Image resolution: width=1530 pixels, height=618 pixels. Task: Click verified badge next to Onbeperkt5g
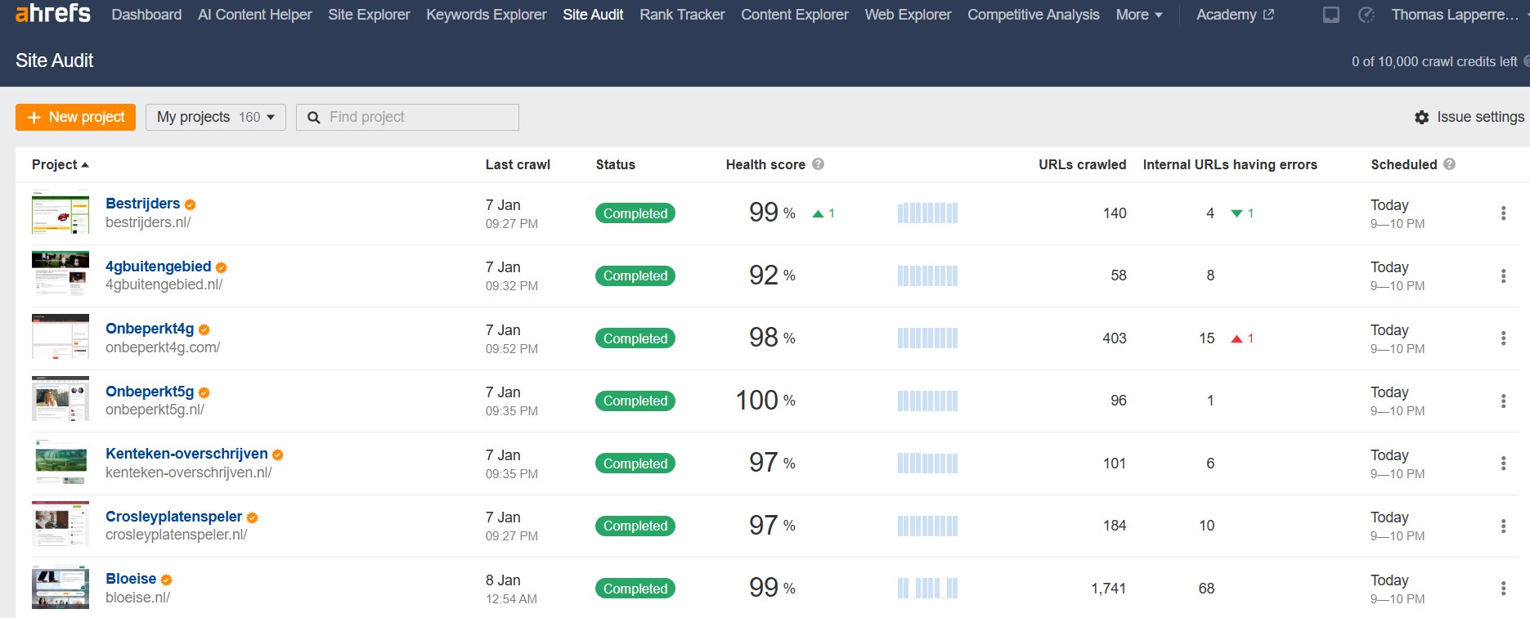(x=204, y=392)
